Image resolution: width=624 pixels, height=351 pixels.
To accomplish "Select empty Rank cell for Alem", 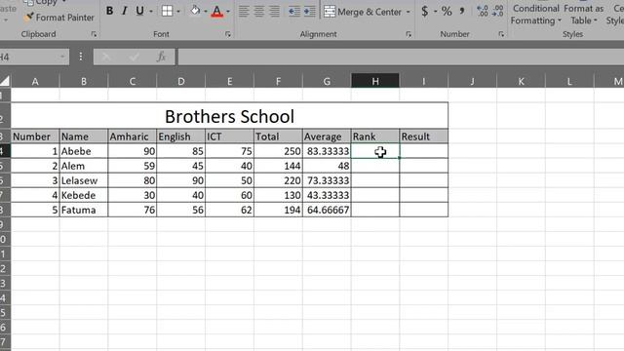I will pyautogui.click(x=374, y=166).
